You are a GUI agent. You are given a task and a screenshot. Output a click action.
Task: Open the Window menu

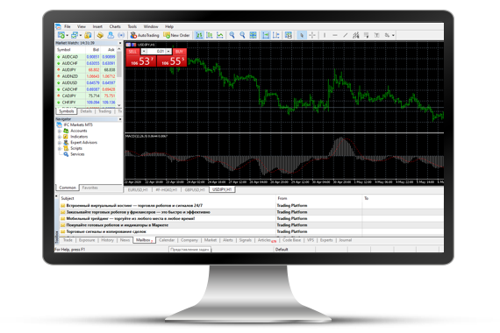[151, 26]
